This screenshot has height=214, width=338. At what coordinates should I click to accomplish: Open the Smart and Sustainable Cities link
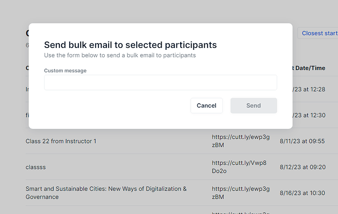coord(241,193)
